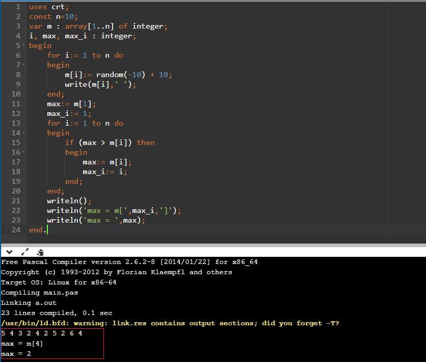This screenshot has height=362, width=426.
Task: Click line number 24 in the gutter
Action: pos(16,230)
